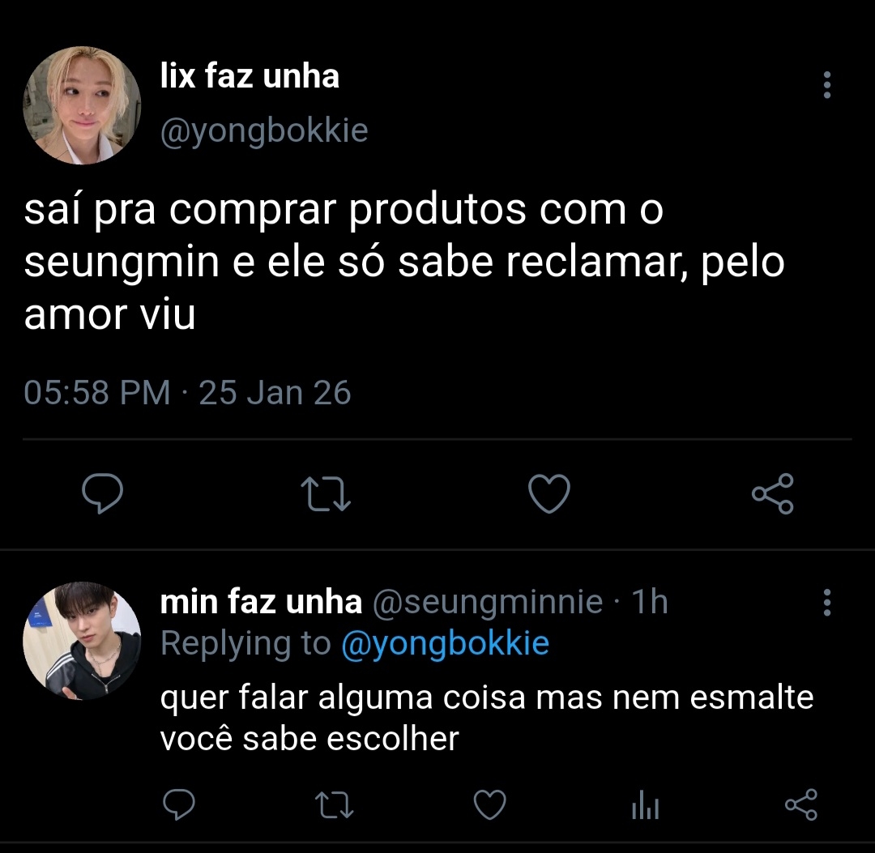Image resolution: width=875 pixels, height=853 pixels.
Task: Open more options on seungminnie's reply
Action: (x=826, y=603)
